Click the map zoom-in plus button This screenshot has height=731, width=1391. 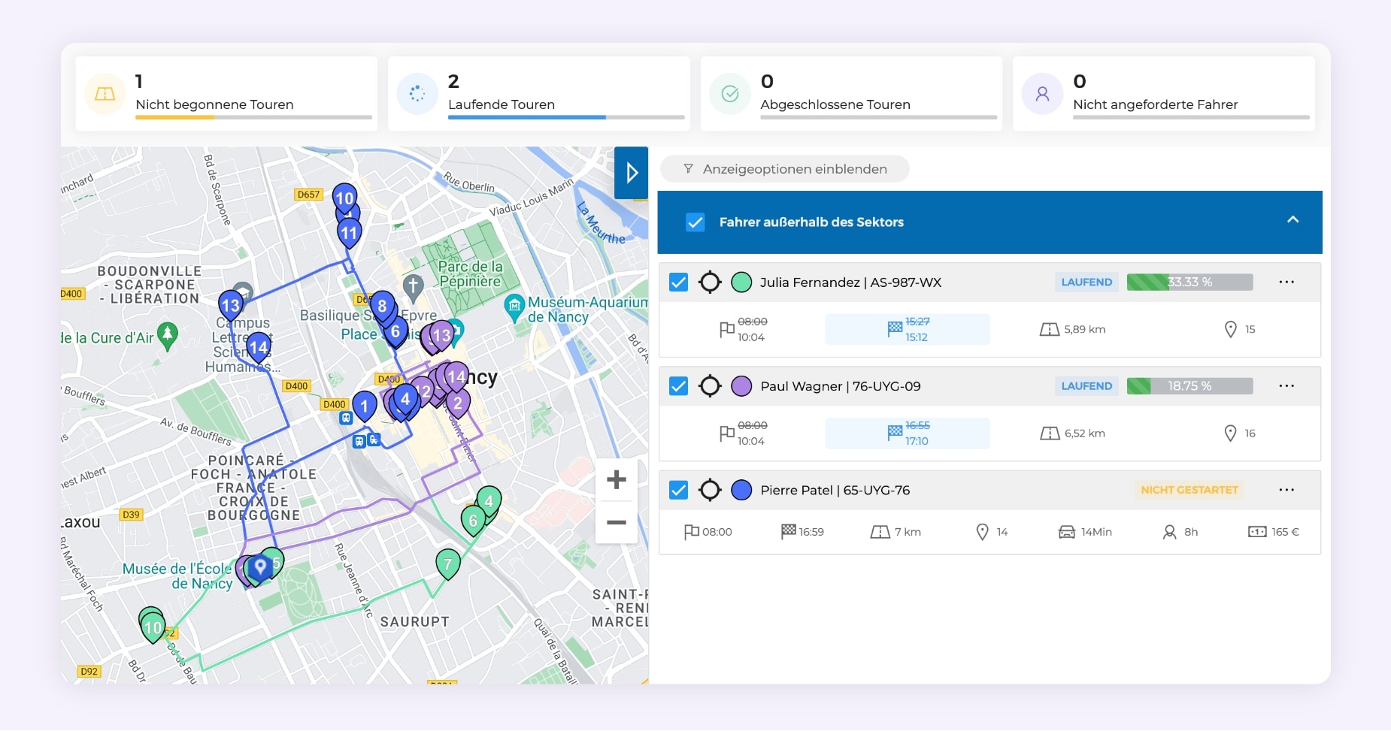[617, 479]
